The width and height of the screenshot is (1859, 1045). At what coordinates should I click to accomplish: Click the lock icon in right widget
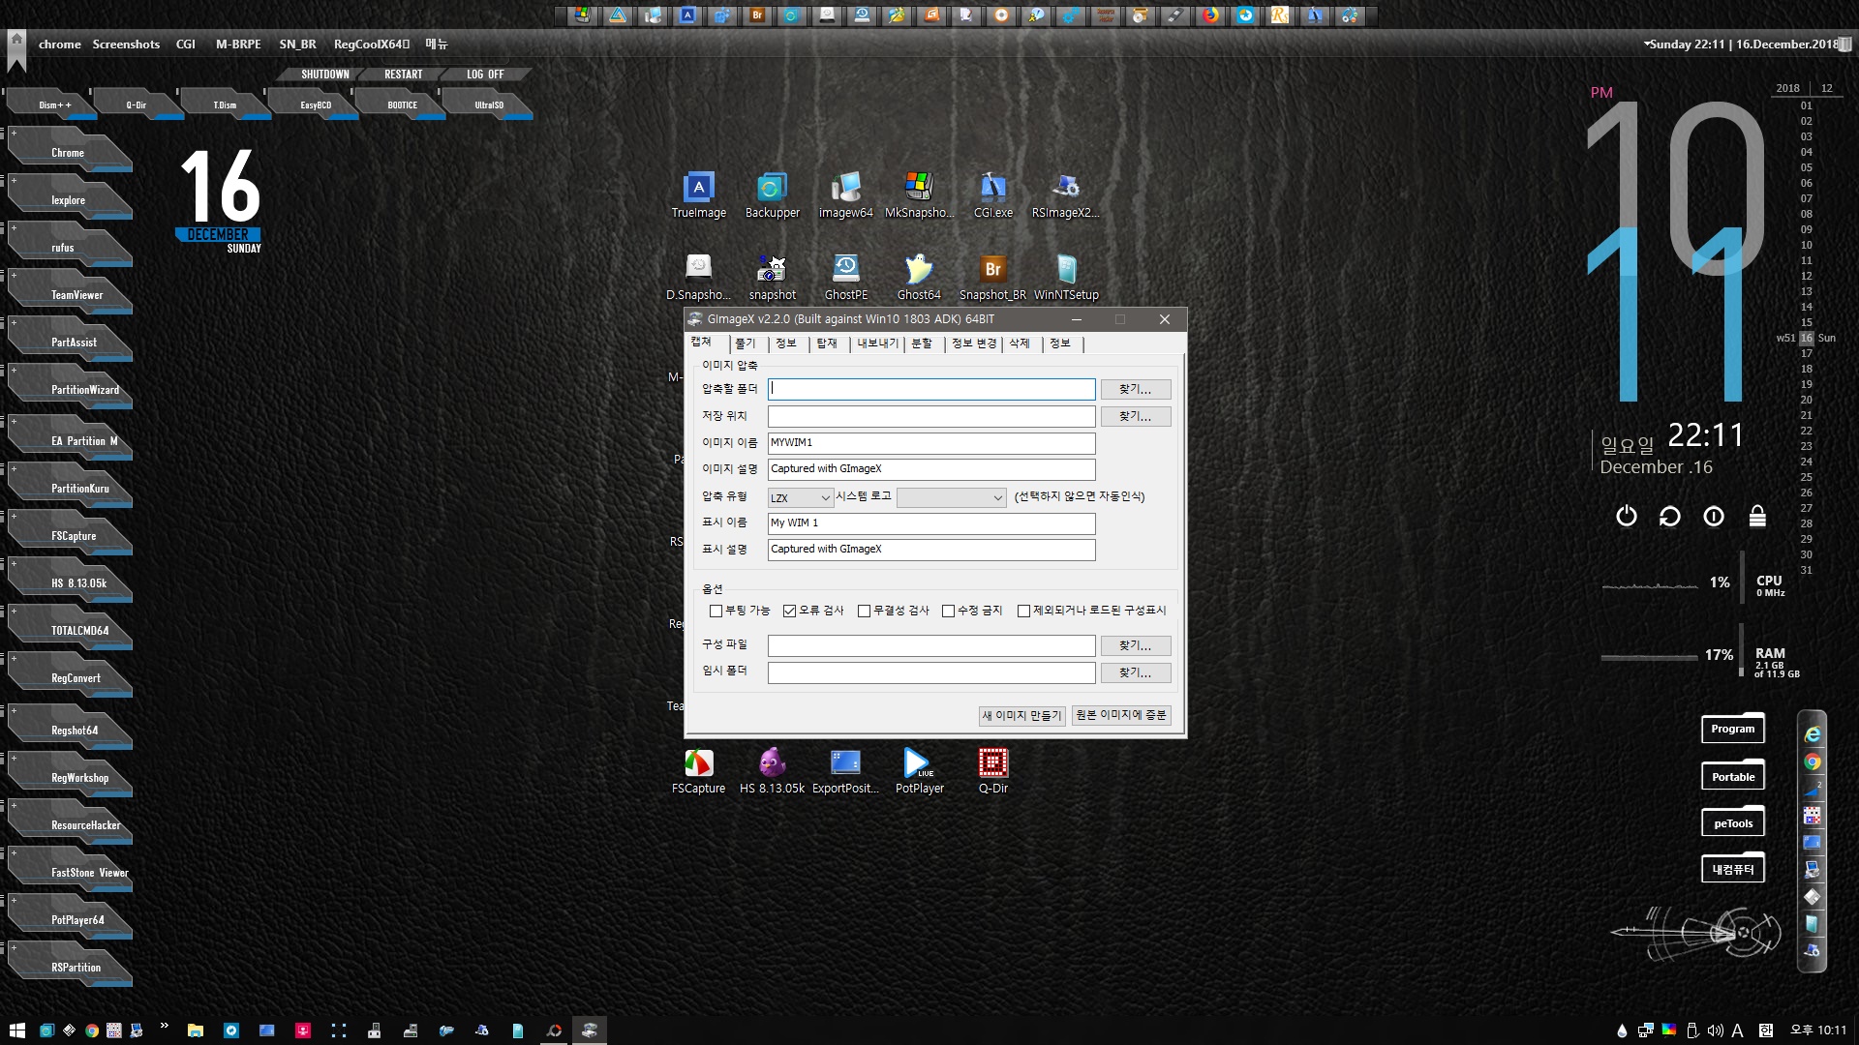[1757, 516]
